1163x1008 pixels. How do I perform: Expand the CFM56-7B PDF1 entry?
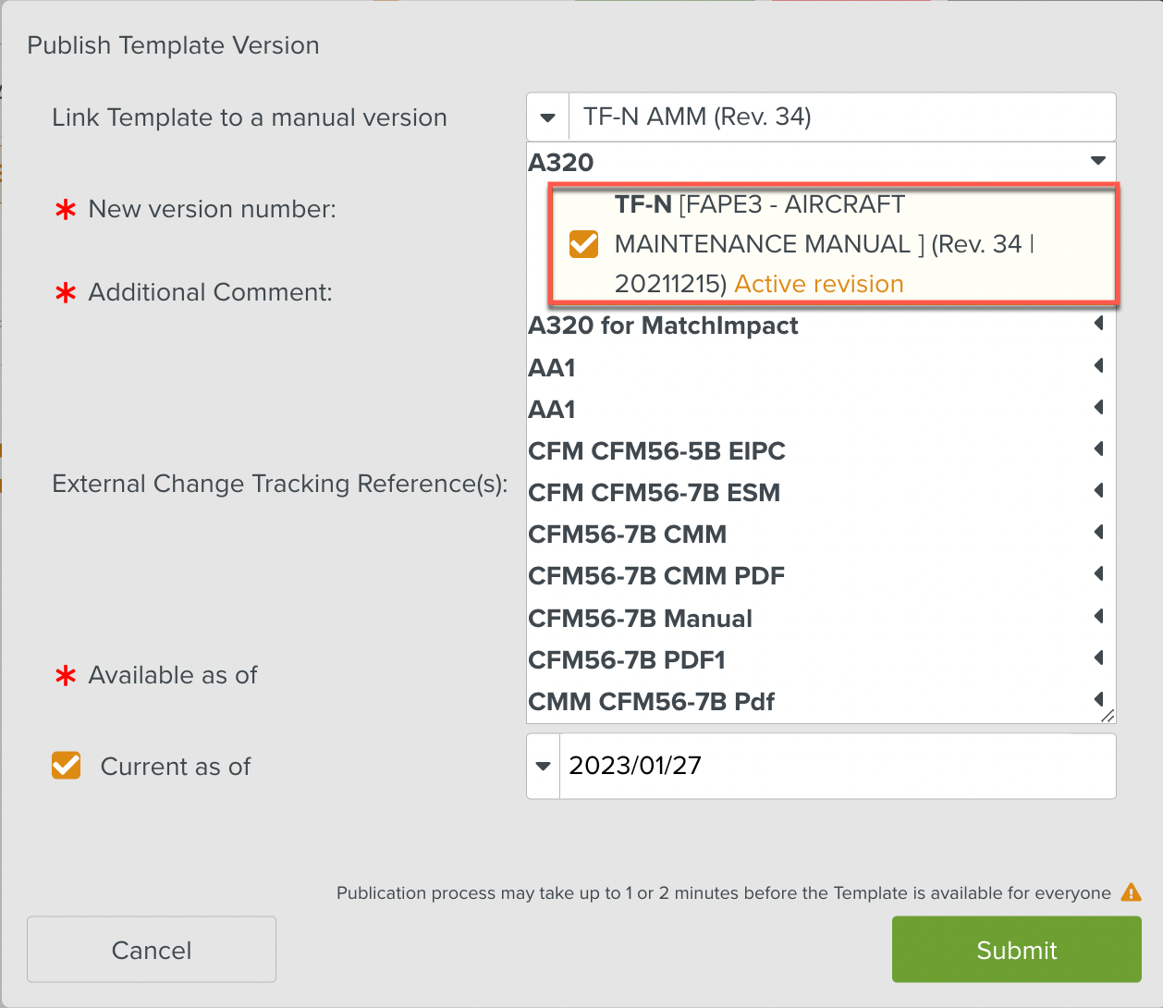pyautogui.click(x=627, y=659)
